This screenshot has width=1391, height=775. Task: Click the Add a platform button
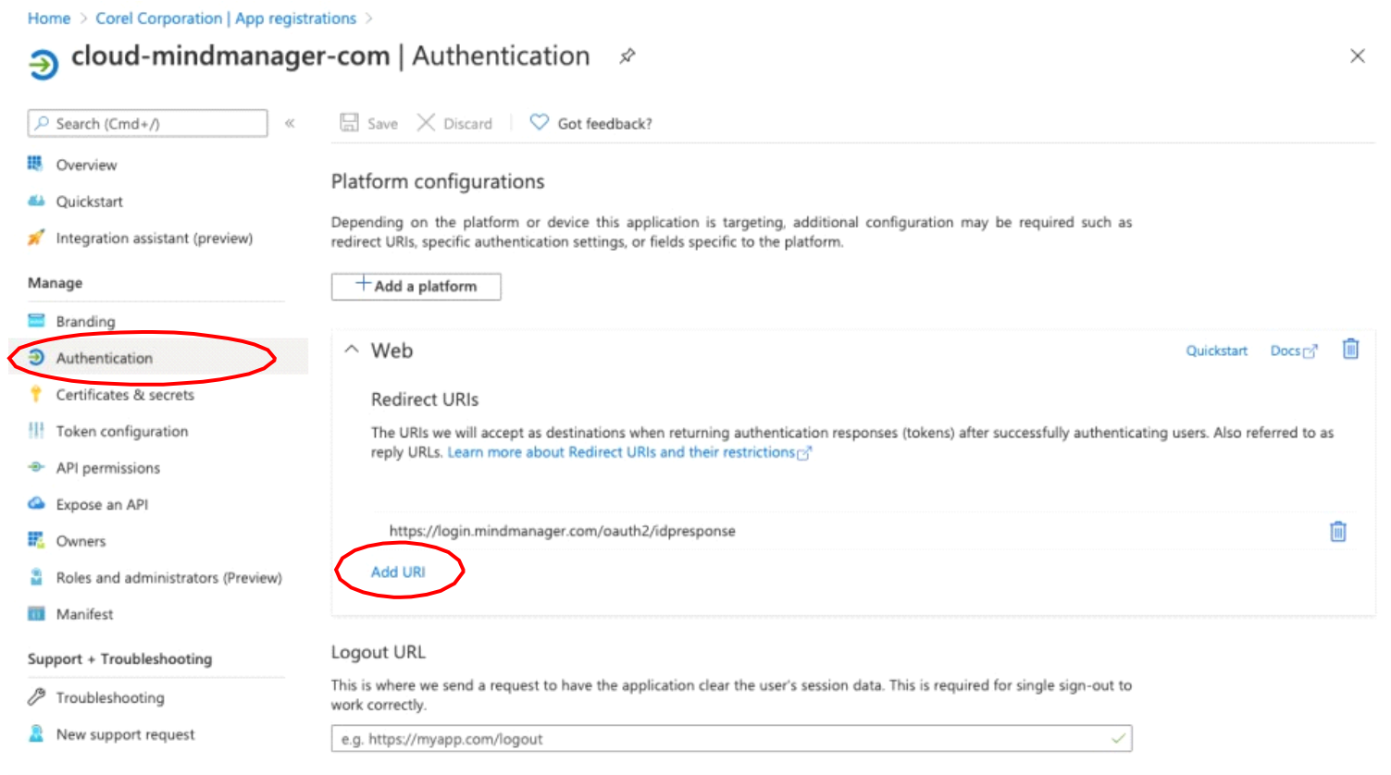416,287
